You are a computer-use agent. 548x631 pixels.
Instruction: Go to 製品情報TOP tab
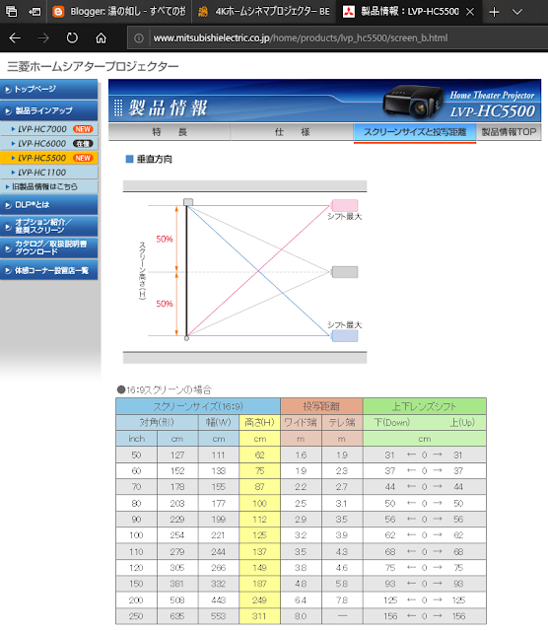[x=509, y=132]
